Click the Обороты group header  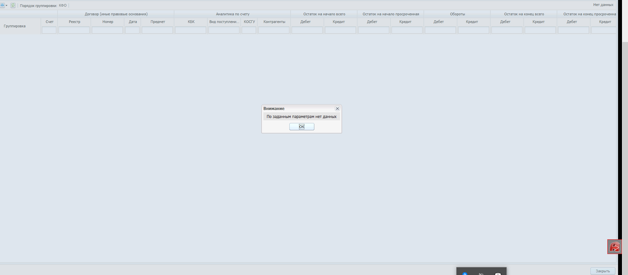[x=458, y=14]
